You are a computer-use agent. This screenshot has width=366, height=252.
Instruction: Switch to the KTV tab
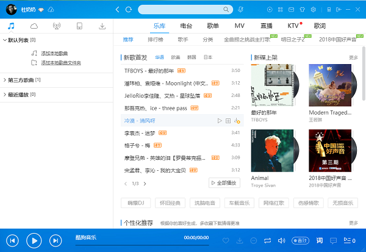pyautogui.click(x=293, y=26)
